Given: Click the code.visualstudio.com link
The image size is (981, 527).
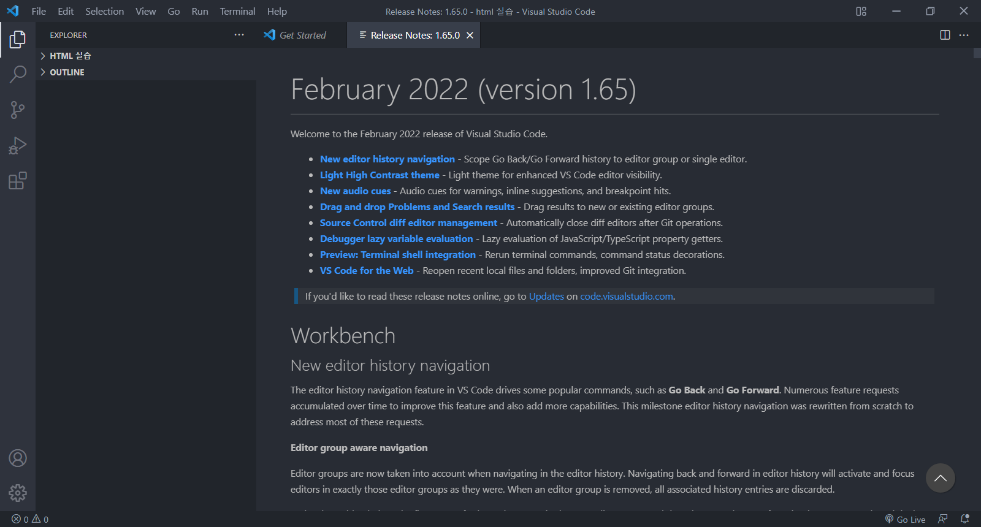Looking at the screenshot, I should pyautogui.click(x=627, y=296).
